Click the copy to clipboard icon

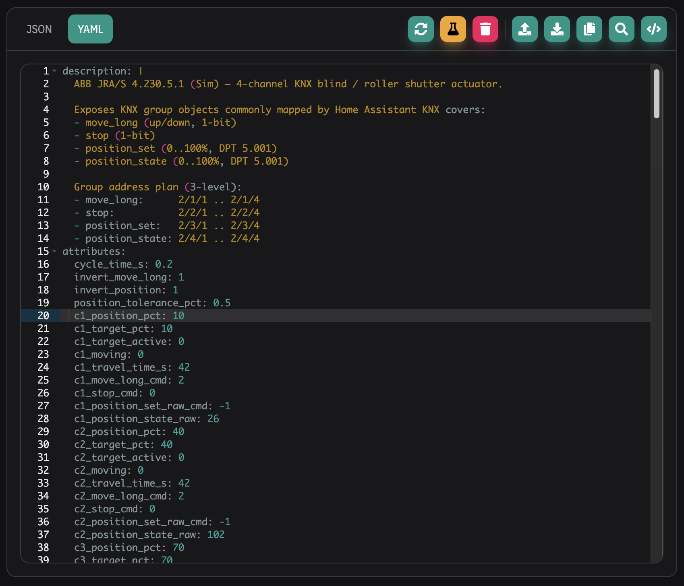click(589, 29)
